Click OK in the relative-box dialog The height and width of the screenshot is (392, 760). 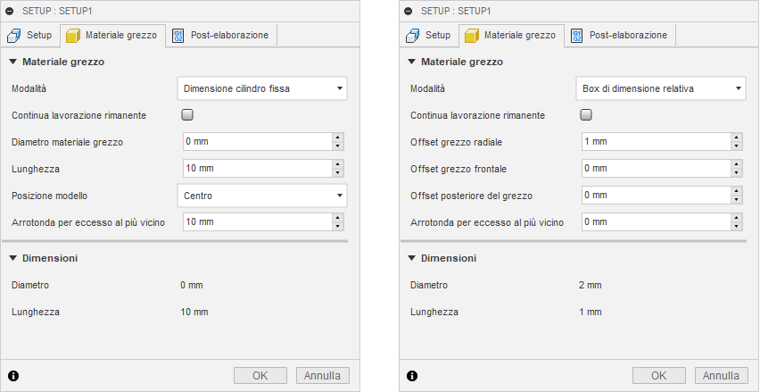[658, 375]
